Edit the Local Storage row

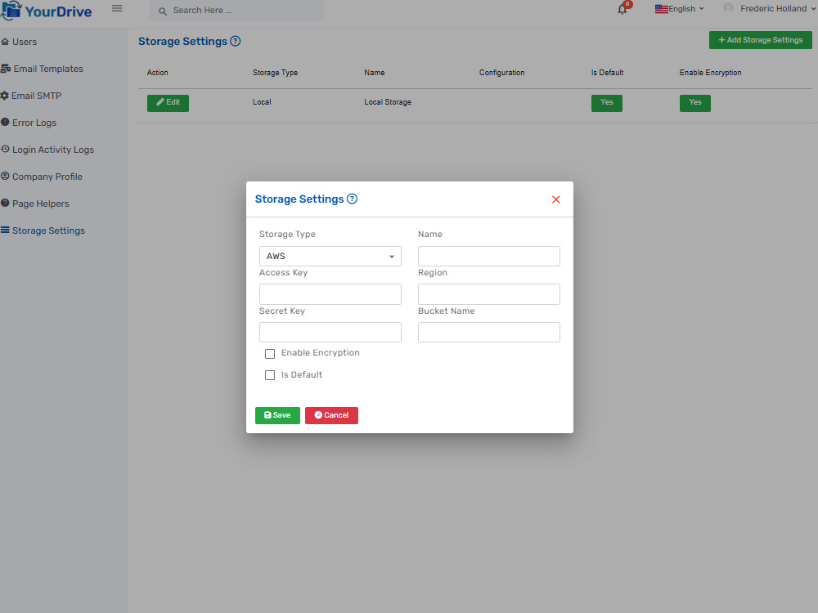(x=168, y=103)
